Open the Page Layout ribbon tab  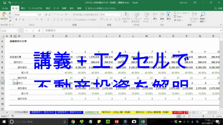point(36,8)
